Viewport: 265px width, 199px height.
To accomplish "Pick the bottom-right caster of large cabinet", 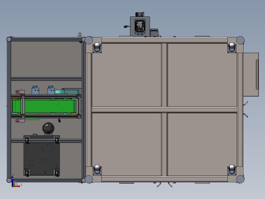I will (232, 170).
